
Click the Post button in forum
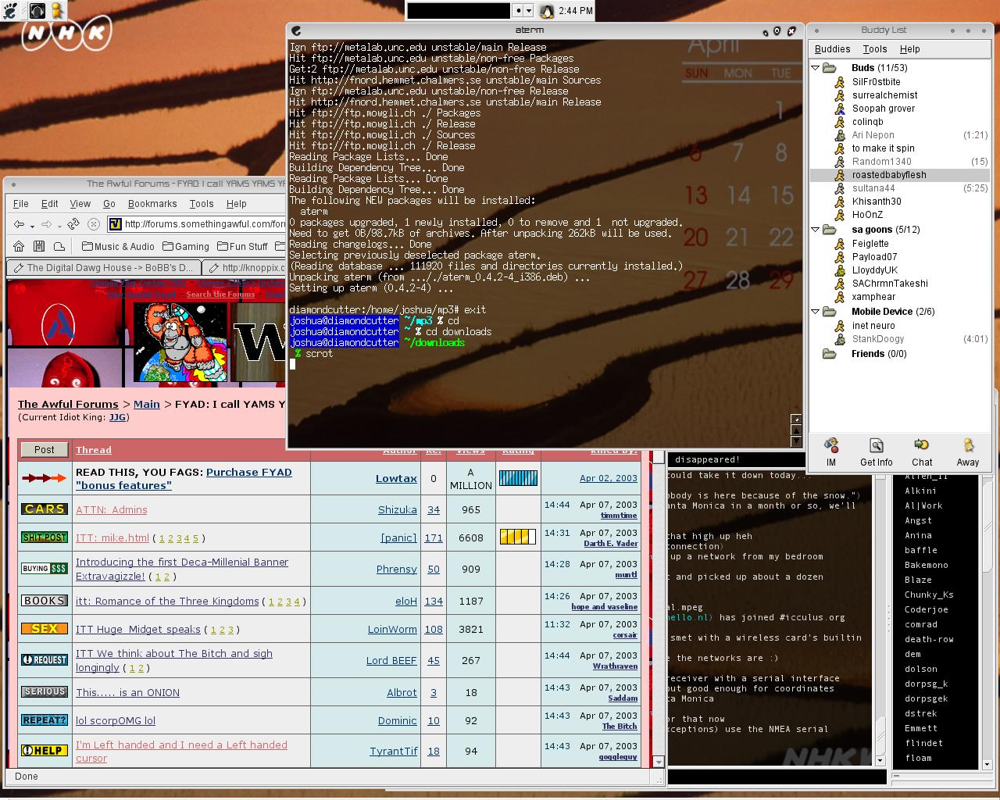tap(45, 449)
